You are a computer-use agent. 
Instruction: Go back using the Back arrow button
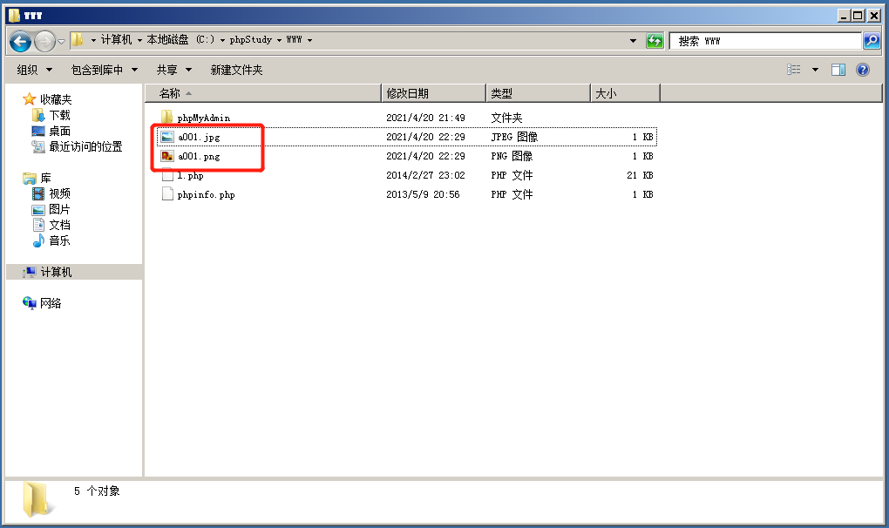20,41
